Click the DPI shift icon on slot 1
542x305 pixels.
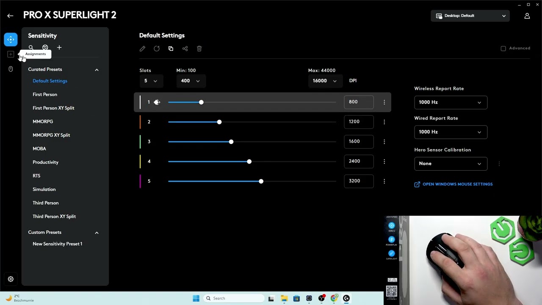(157, 102)
